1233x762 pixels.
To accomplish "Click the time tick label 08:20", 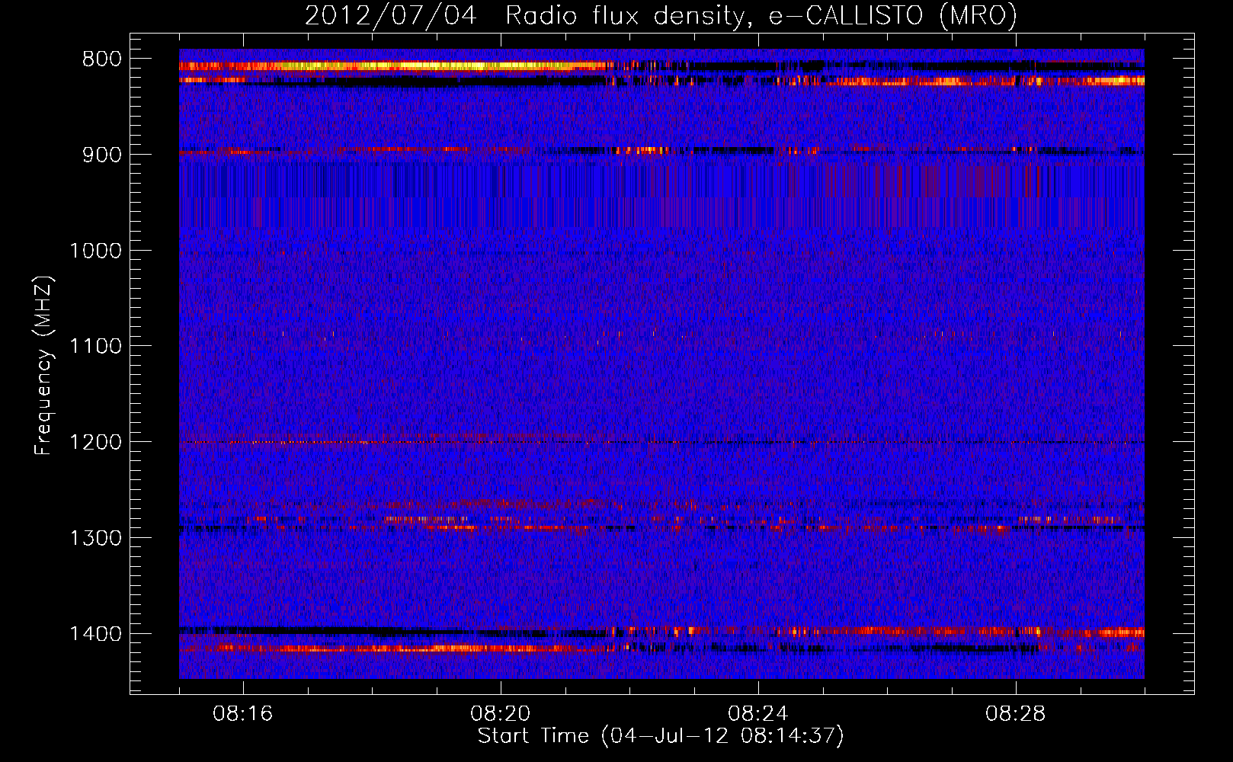I will (x=501, y=714).
